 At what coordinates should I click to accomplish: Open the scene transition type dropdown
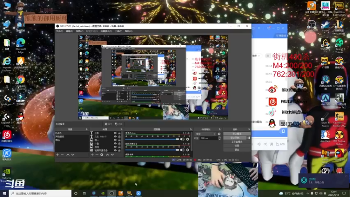coord(206,134)
